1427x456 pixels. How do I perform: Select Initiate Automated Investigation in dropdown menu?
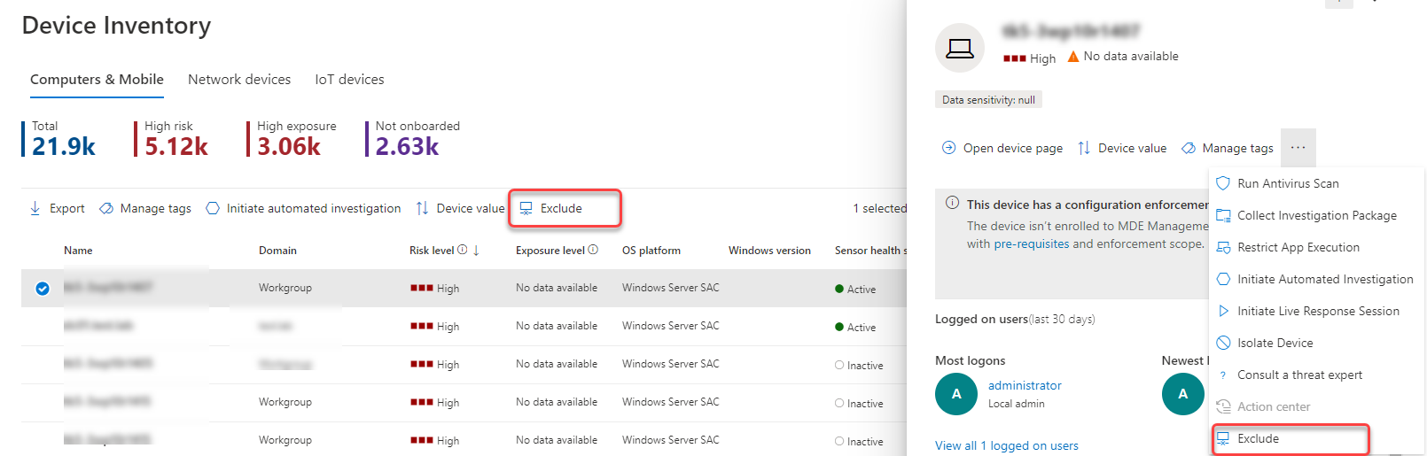click(1317, 279)
